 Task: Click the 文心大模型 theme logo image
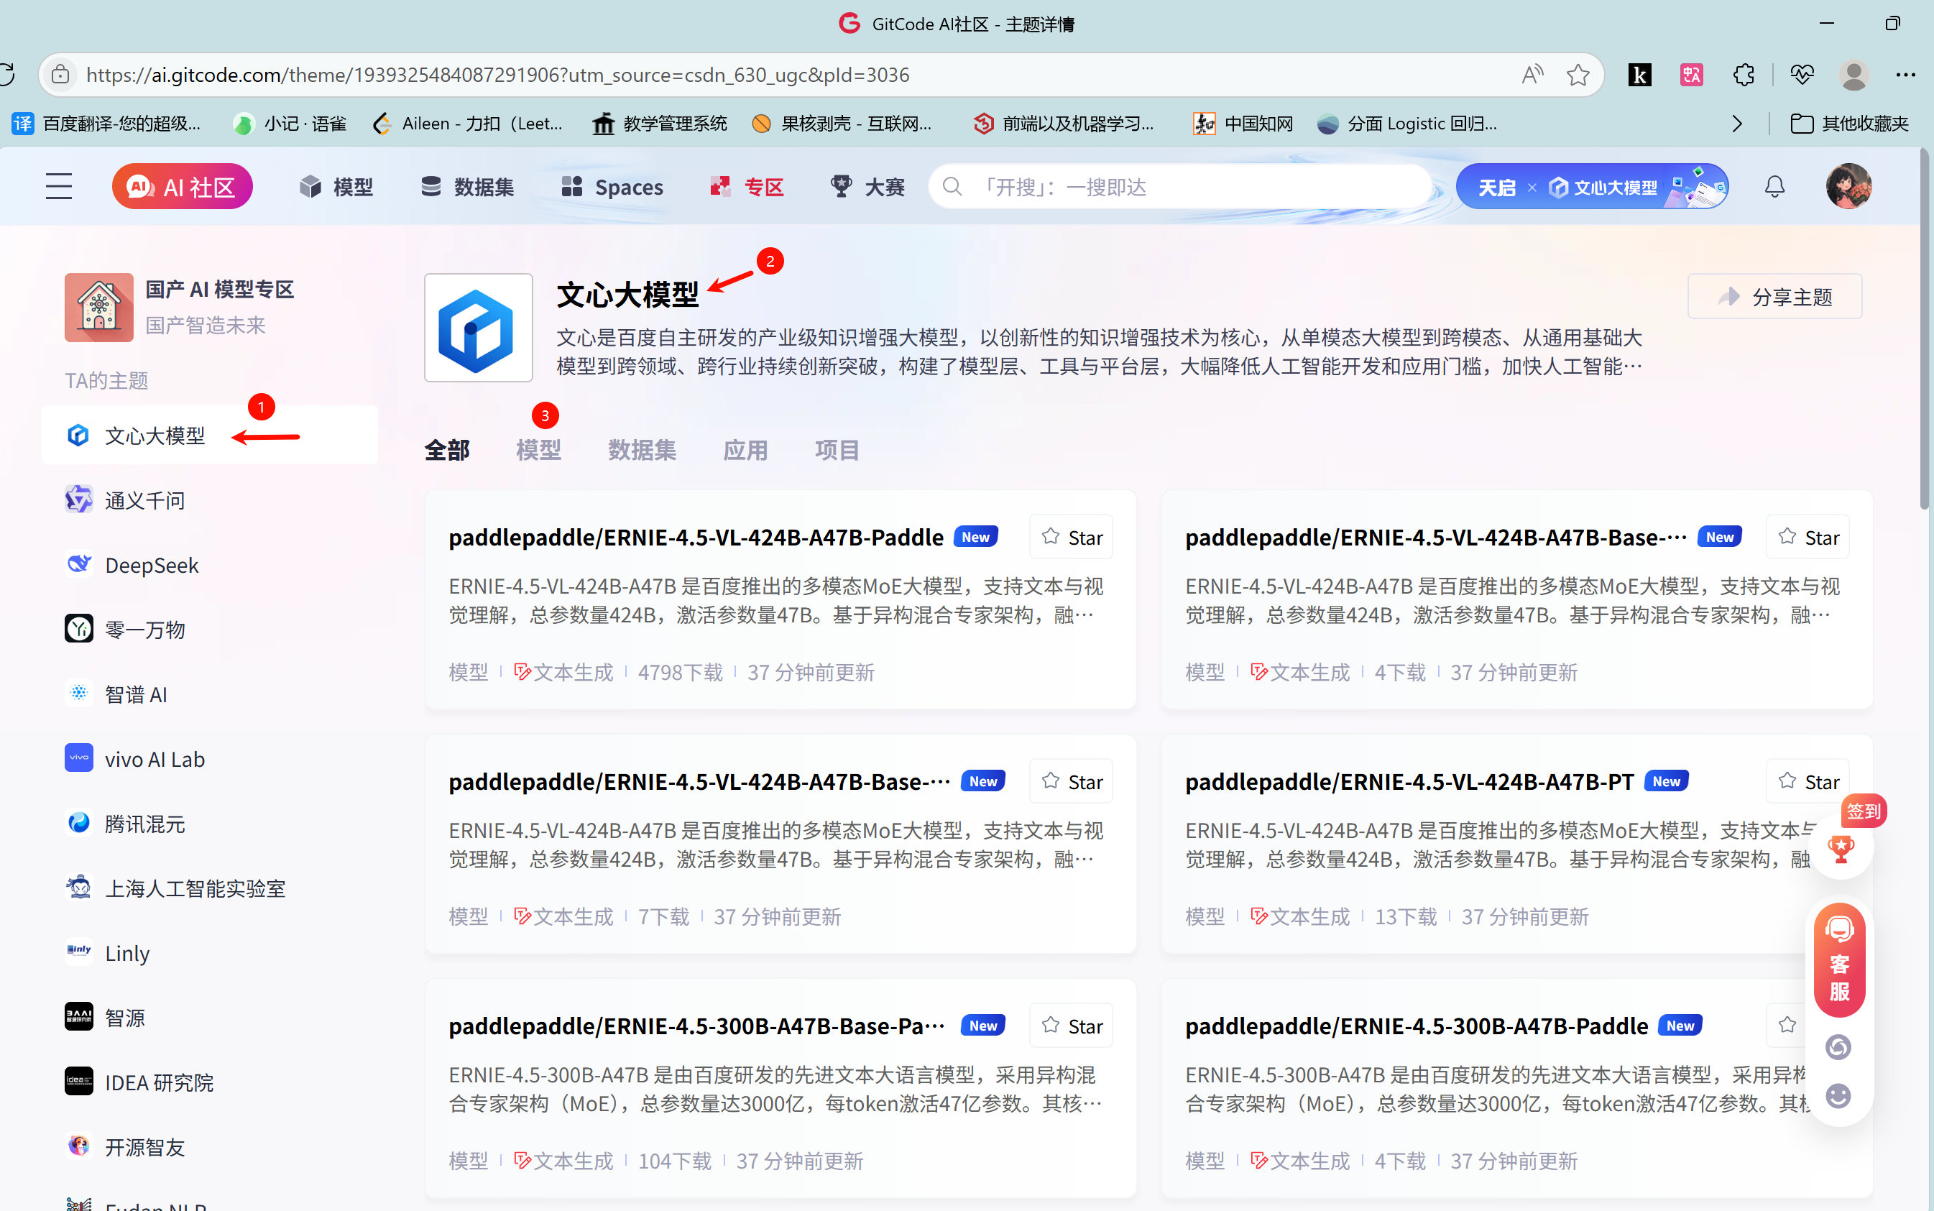click(478, 328)
